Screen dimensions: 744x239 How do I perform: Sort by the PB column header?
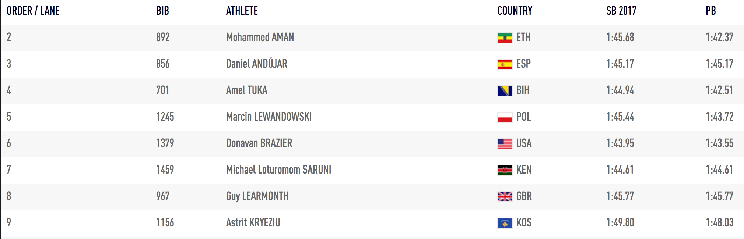tap(710, 11)
